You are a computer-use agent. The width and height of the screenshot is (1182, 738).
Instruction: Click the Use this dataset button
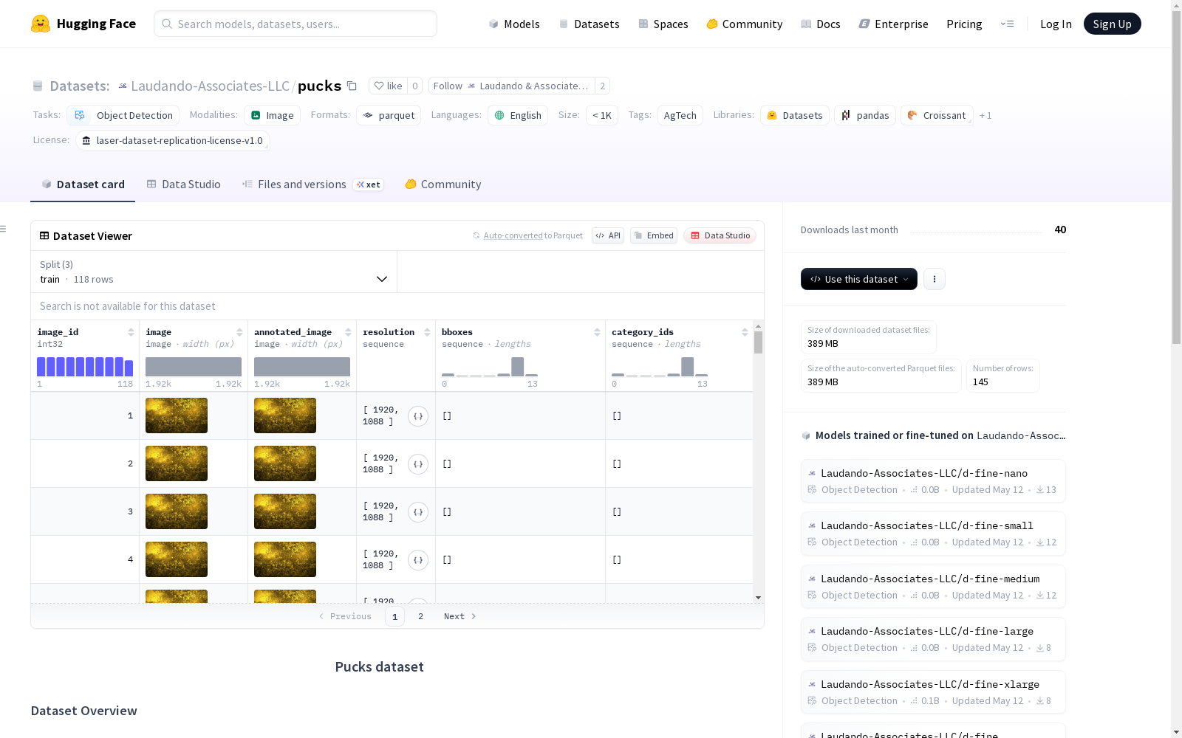(859, 279)
